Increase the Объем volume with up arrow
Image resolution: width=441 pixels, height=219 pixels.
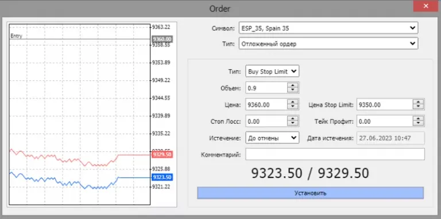pos(293,85)
